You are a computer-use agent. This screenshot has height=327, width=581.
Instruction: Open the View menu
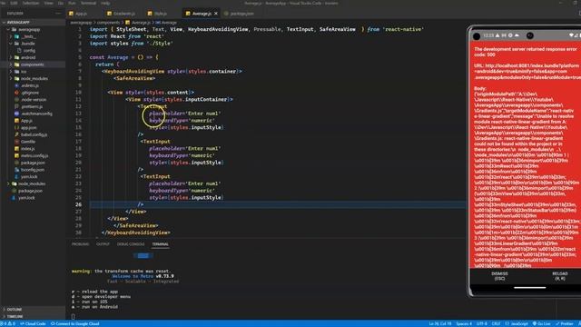point(48,3)
